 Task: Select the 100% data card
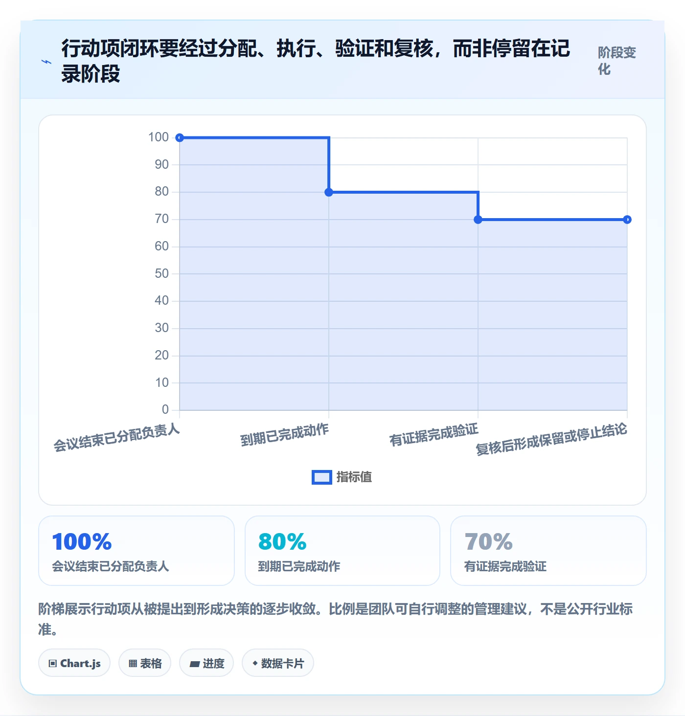pos(137,551)
